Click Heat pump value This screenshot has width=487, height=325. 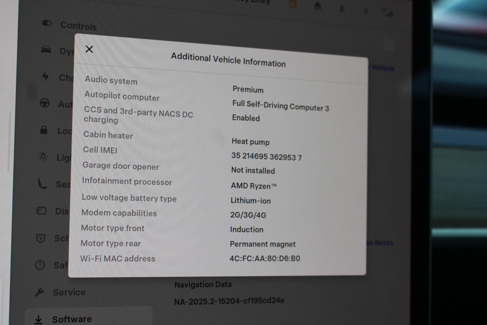pos(250,141)
